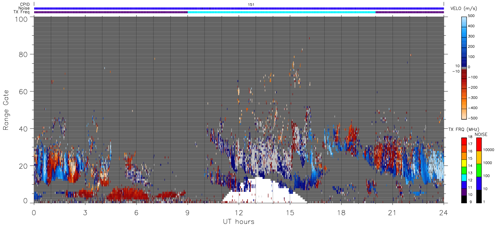Click the Range Gate axis label

6,110
